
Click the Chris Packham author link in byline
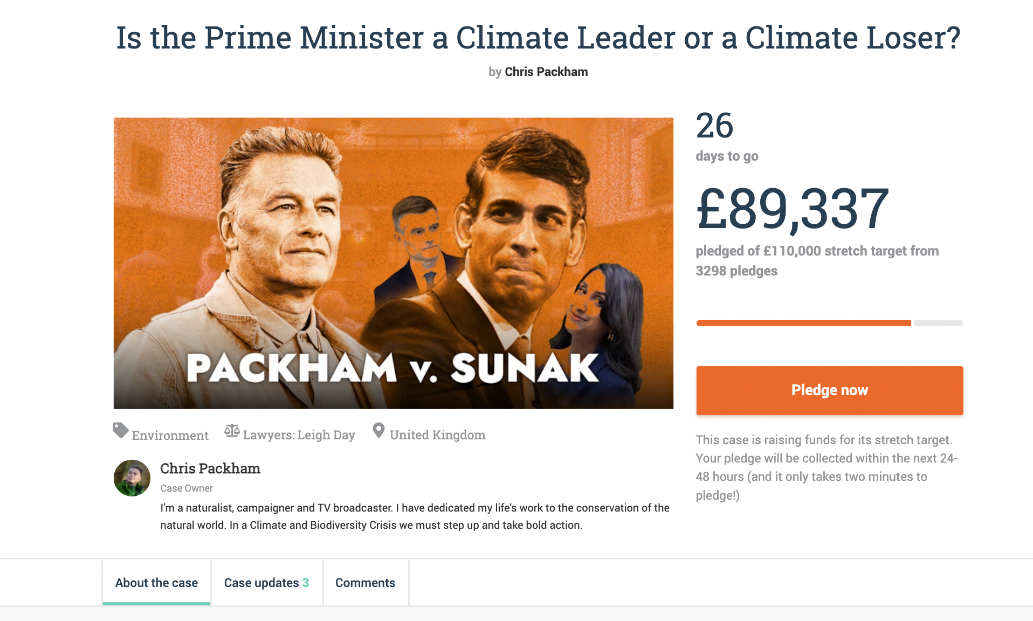(546, 72)
